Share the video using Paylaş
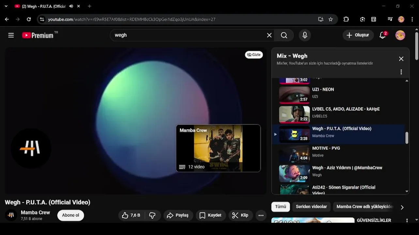 pyautogui.click(x=178, y=215)
